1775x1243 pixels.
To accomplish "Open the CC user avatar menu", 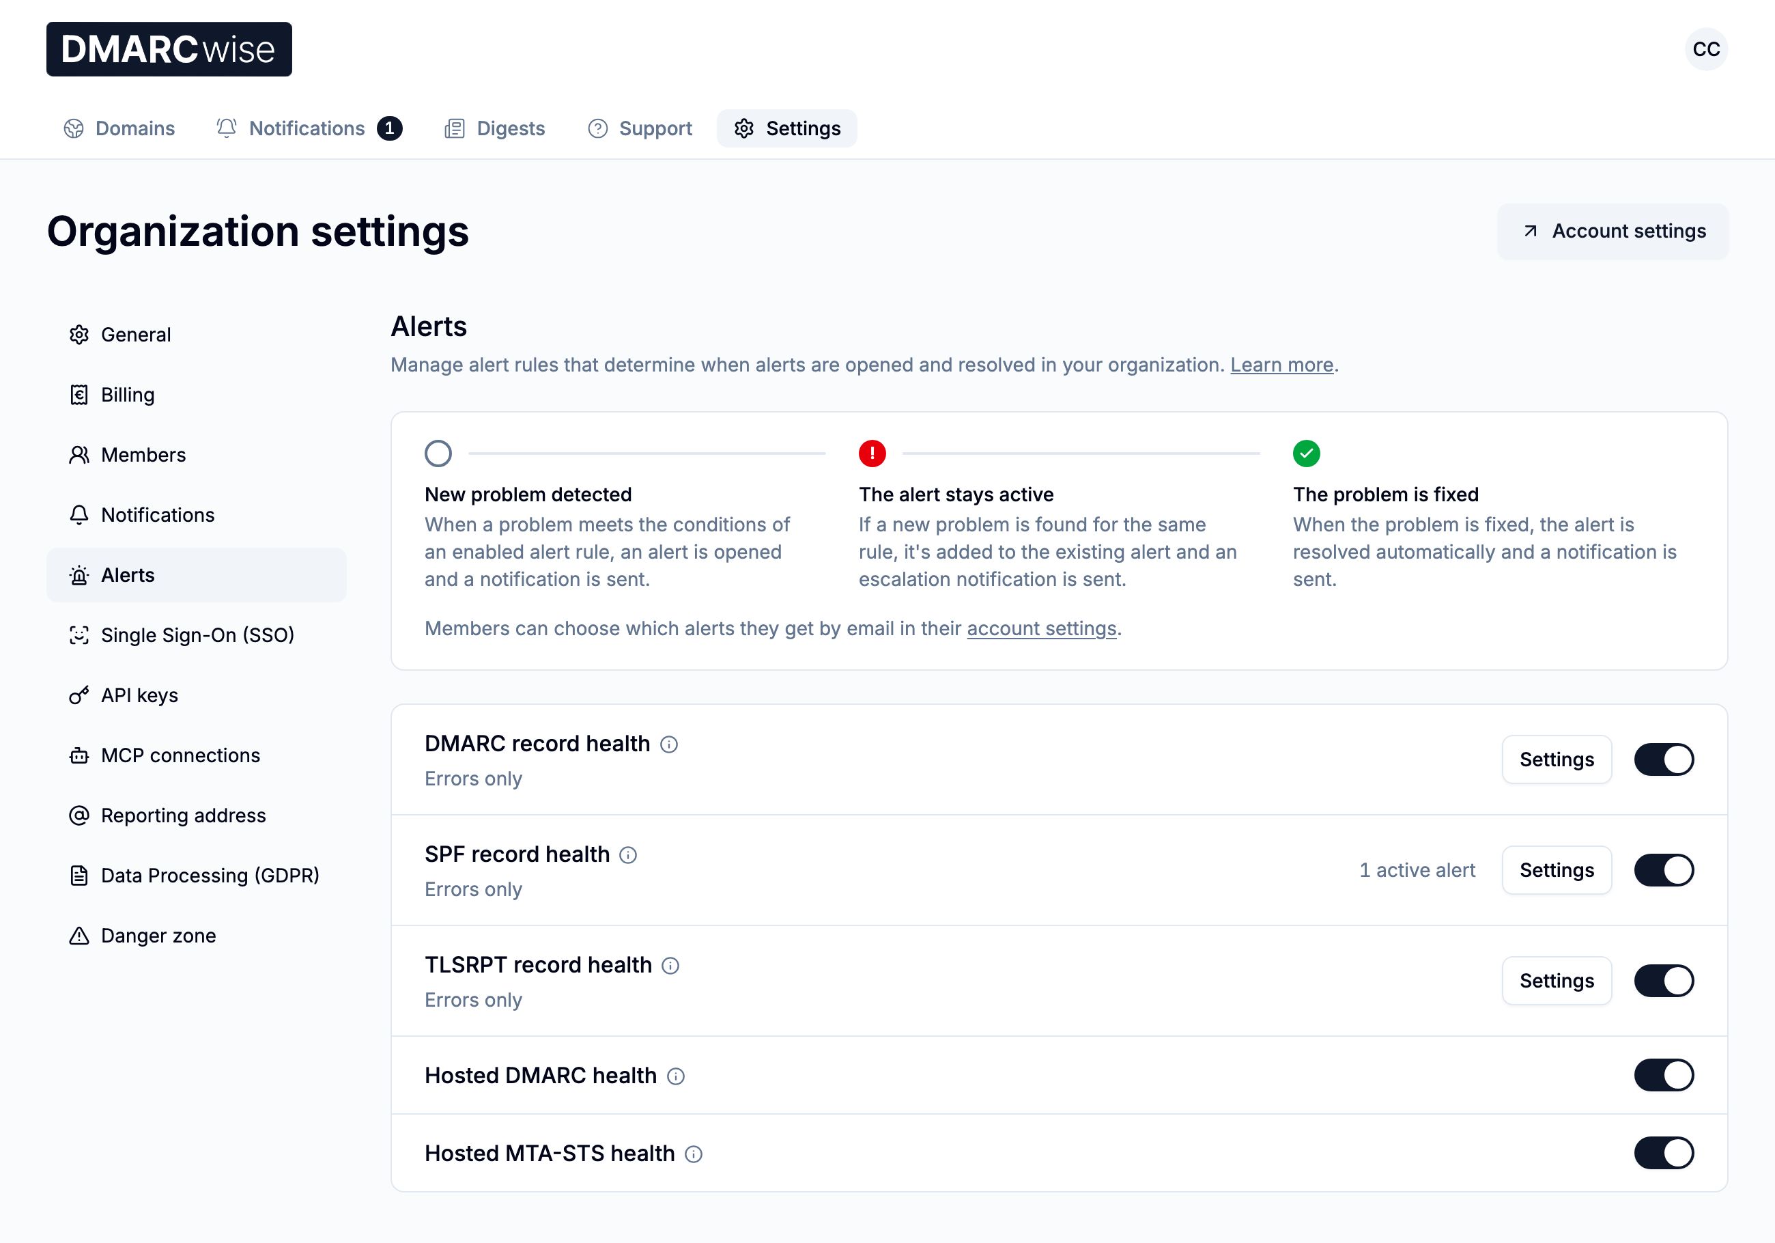I will tap(1706, 49).
